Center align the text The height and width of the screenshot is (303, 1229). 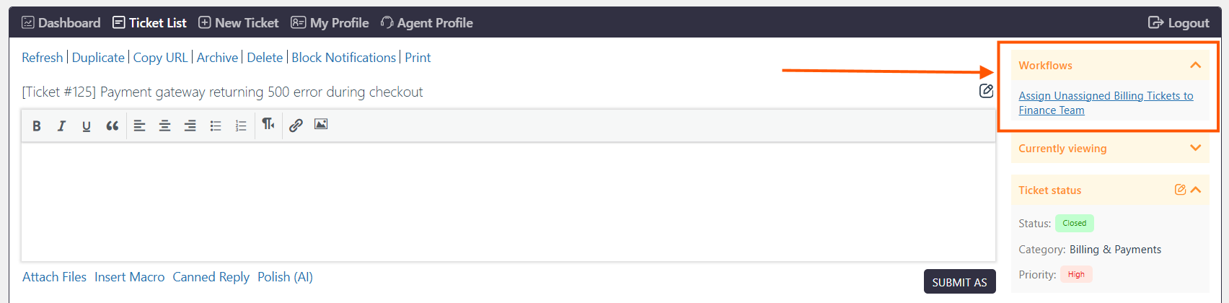(165, 126)
